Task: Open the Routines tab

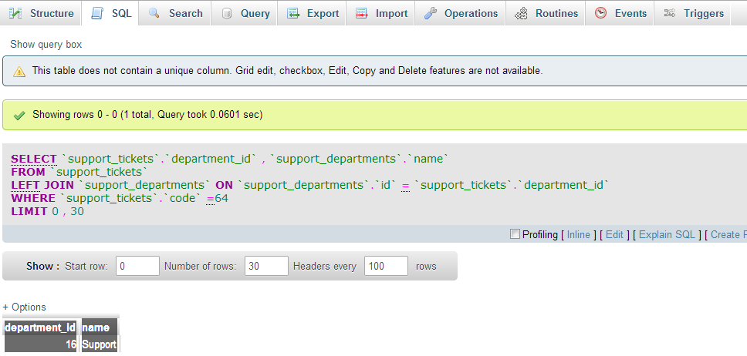Action: click(547, 13)
